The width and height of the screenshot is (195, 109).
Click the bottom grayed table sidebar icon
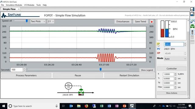click(192, 42)
